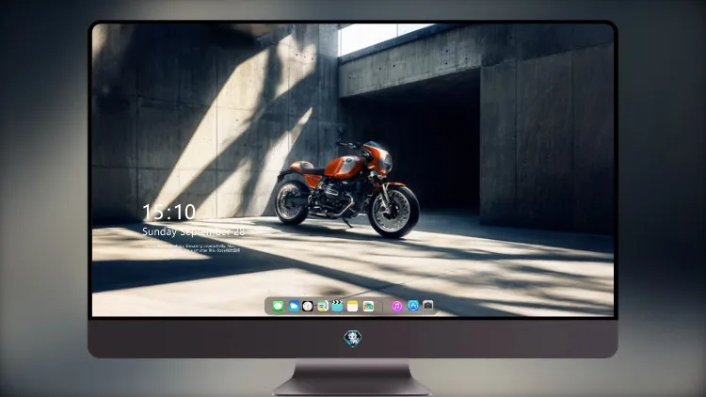This screenshot has width=706, height=397.
Task: Open the pink Music app in dock
Action: tap(396, 306)
